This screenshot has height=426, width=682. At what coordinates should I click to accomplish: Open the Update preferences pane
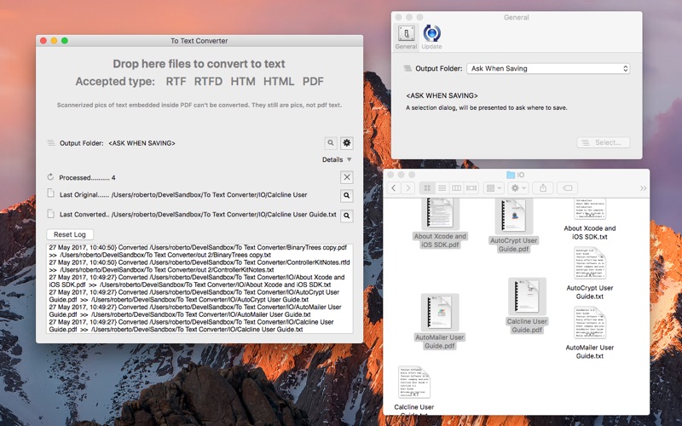click(432, 36)
